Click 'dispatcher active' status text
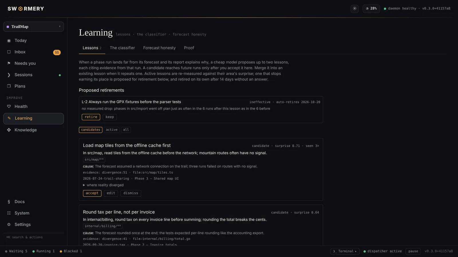This screenshot has height=257, width=458. coord(384,251)
